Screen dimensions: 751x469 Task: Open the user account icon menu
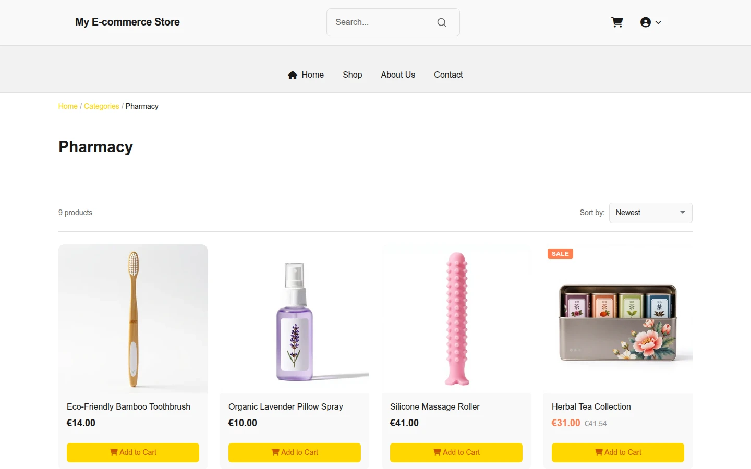pyautogui.click(x=646, y=22)
